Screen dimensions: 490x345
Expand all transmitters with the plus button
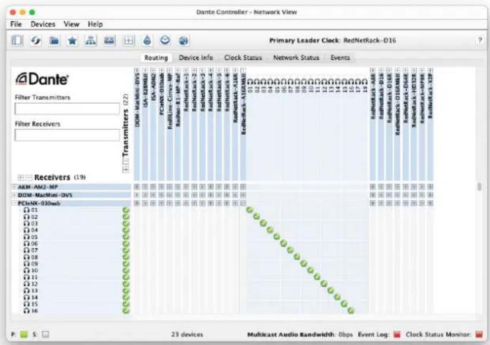point(126,170)
